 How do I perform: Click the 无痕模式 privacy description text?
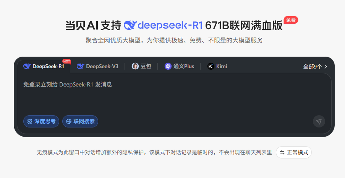coord(154,152)
